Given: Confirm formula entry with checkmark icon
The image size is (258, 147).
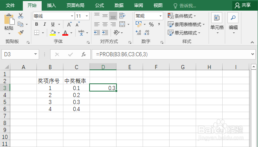Looking at the screenshot, I should [x=70, y=54].
